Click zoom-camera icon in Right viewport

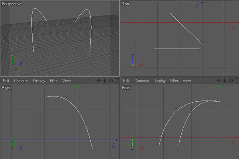click(x=105, y=80)
